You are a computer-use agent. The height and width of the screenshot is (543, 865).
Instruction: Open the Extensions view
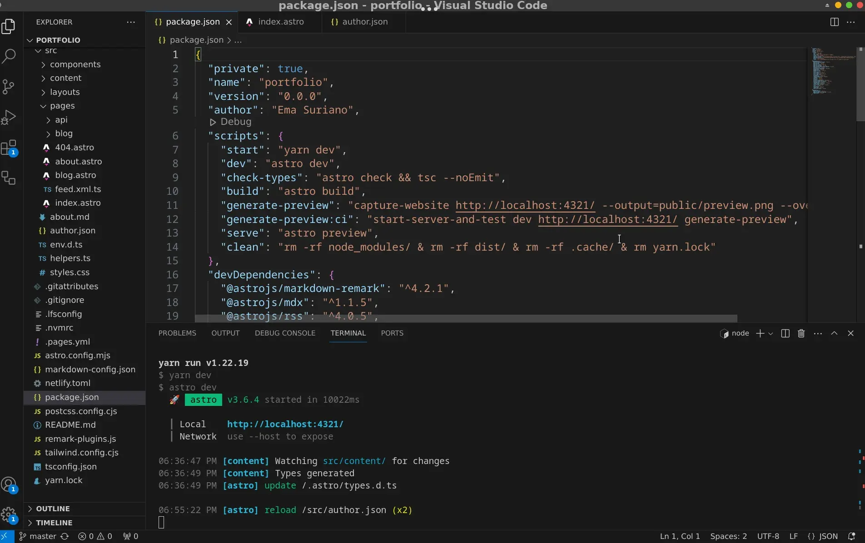[9, 148]
